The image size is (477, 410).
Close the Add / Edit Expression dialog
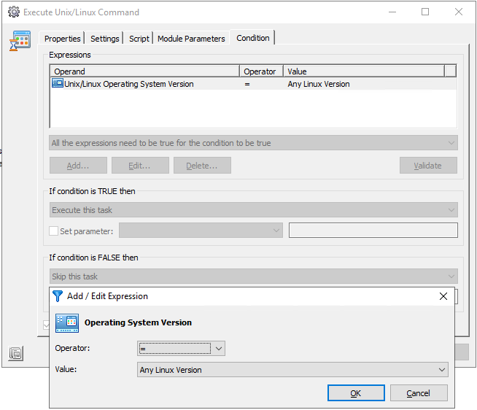[443, 296]
